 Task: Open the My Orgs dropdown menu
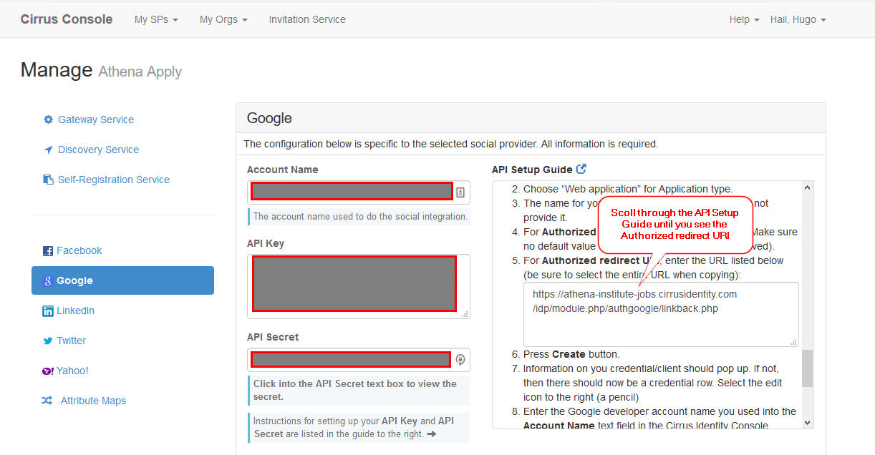[x=223, y=19]
